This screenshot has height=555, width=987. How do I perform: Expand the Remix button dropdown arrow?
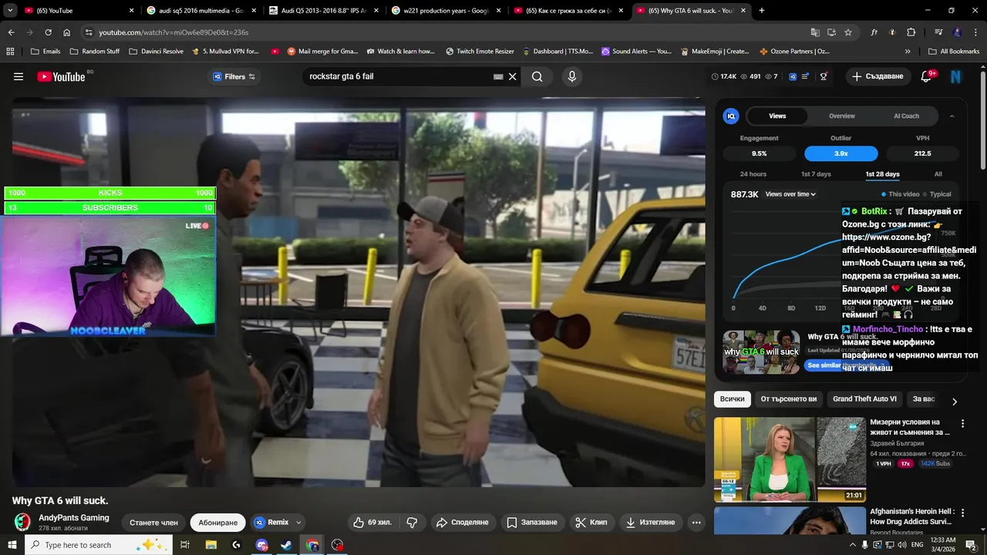point(298,522)
